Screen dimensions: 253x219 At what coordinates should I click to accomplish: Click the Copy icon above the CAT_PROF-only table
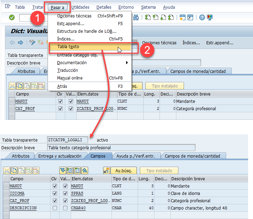[x=20, y=86]
